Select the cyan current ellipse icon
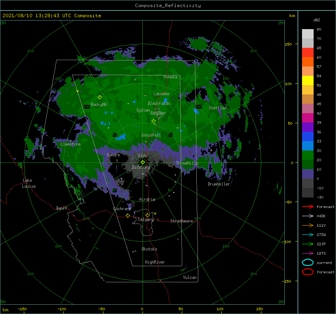 (308, 262)
